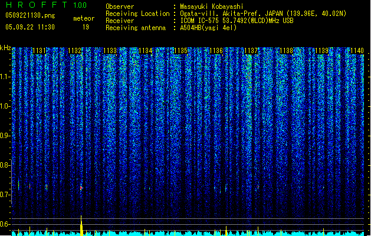
Task: Click the 1135 time marker
Action: [x=180, y=51]
